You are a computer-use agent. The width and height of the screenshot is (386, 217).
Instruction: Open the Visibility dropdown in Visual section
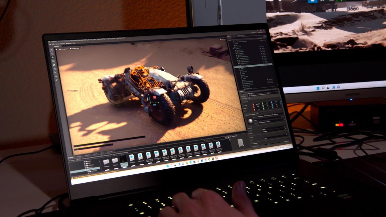click(274, 130)
